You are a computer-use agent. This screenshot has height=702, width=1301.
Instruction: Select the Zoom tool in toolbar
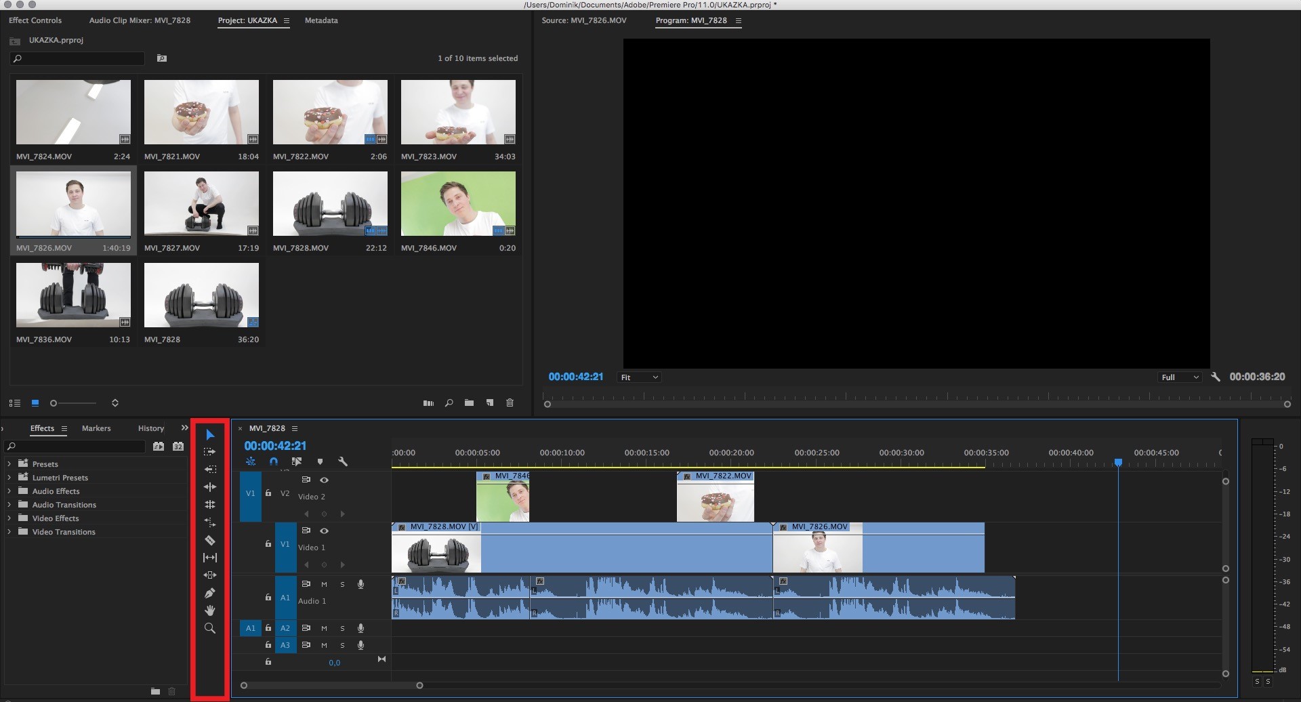[210, 628]
